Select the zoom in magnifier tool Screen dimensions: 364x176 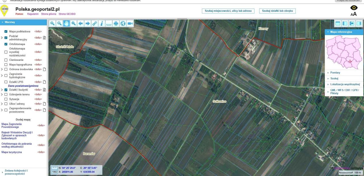coord(52,23)
